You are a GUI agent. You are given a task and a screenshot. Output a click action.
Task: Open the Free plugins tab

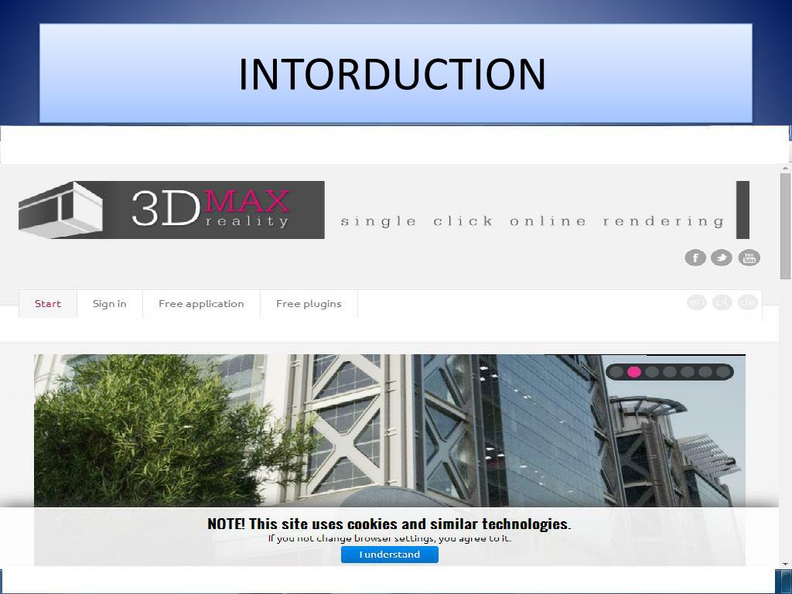(x=309, y=303)
